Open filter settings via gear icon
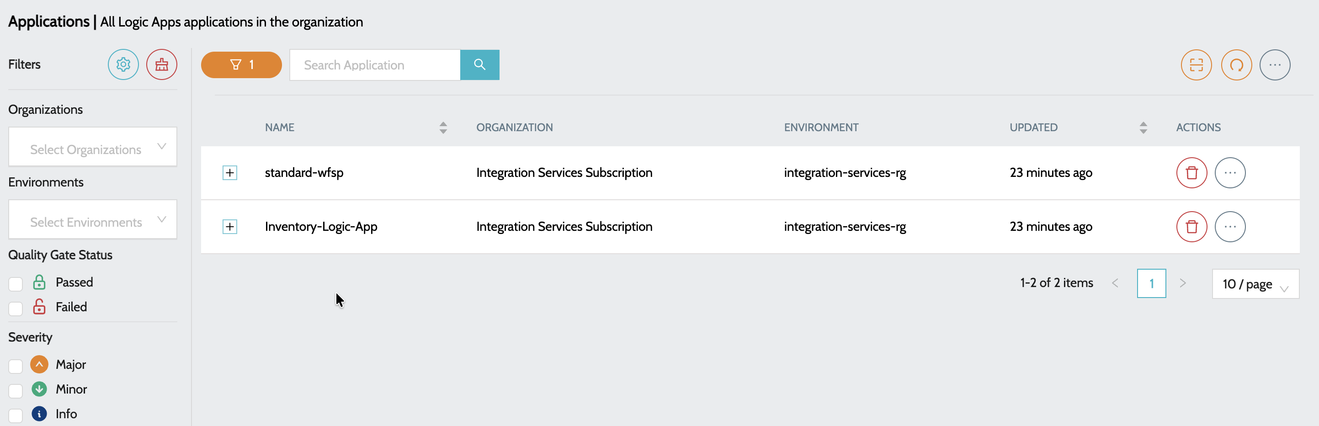This screenshot has width=1319, height=426. click(x=123, y=64)
